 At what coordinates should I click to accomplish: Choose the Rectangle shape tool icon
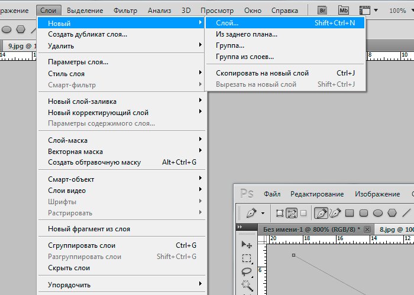pos(349,213)
